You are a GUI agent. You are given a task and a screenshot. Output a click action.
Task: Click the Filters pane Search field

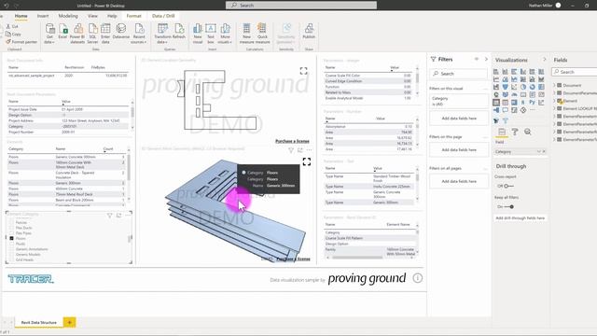459,74
